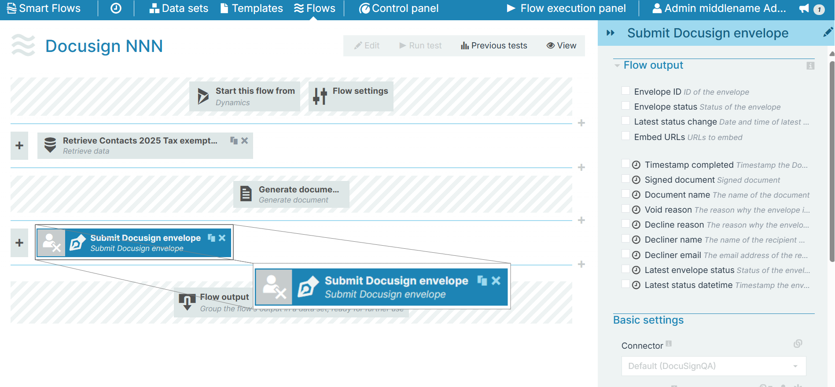Click the megaphone announcements icon

(804, 9)
